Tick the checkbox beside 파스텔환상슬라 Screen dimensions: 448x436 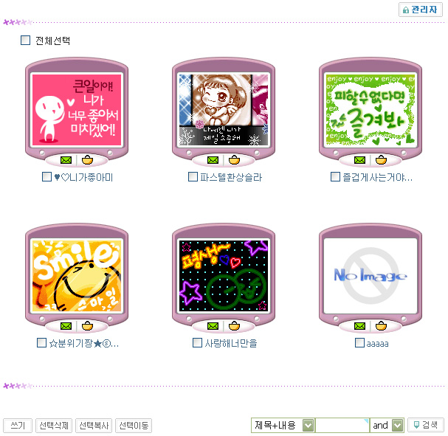[193, 177]
